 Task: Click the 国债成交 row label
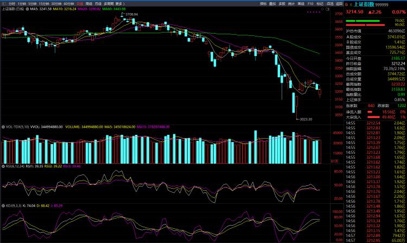(x=353, y=47)
